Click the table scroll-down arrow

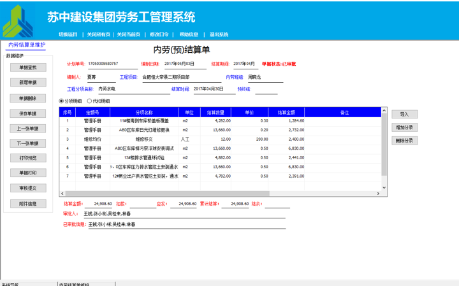coord(384,188)
